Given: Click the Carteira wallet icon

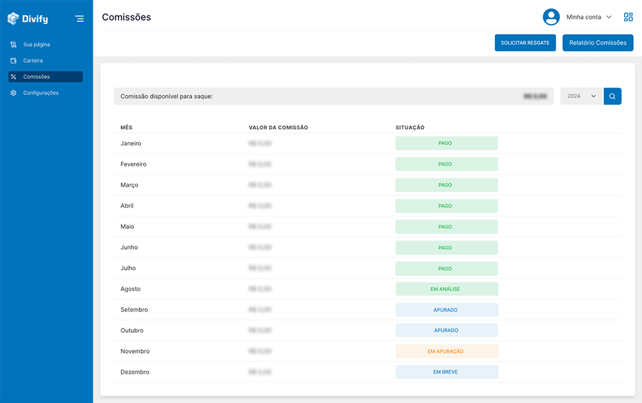Looking at the screenshot, I should [14, 60].
